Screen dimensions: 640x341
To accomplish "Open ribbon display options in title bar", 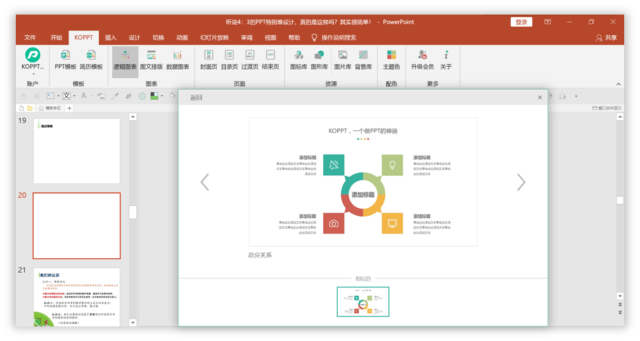I will (x=547, y=22).
